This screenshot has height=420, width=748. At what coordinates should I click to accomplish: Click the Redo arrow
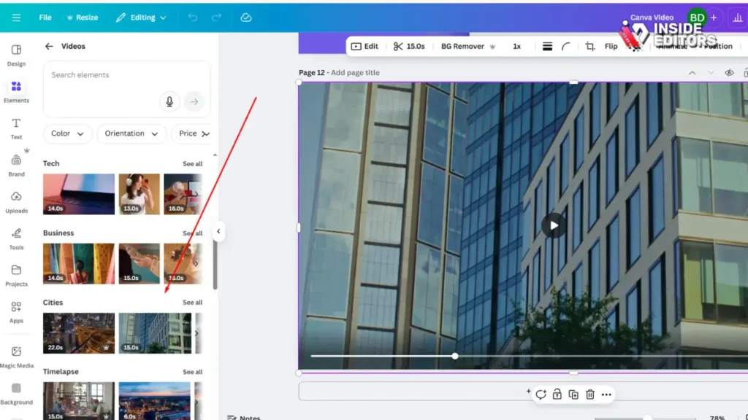click(216, 17)
